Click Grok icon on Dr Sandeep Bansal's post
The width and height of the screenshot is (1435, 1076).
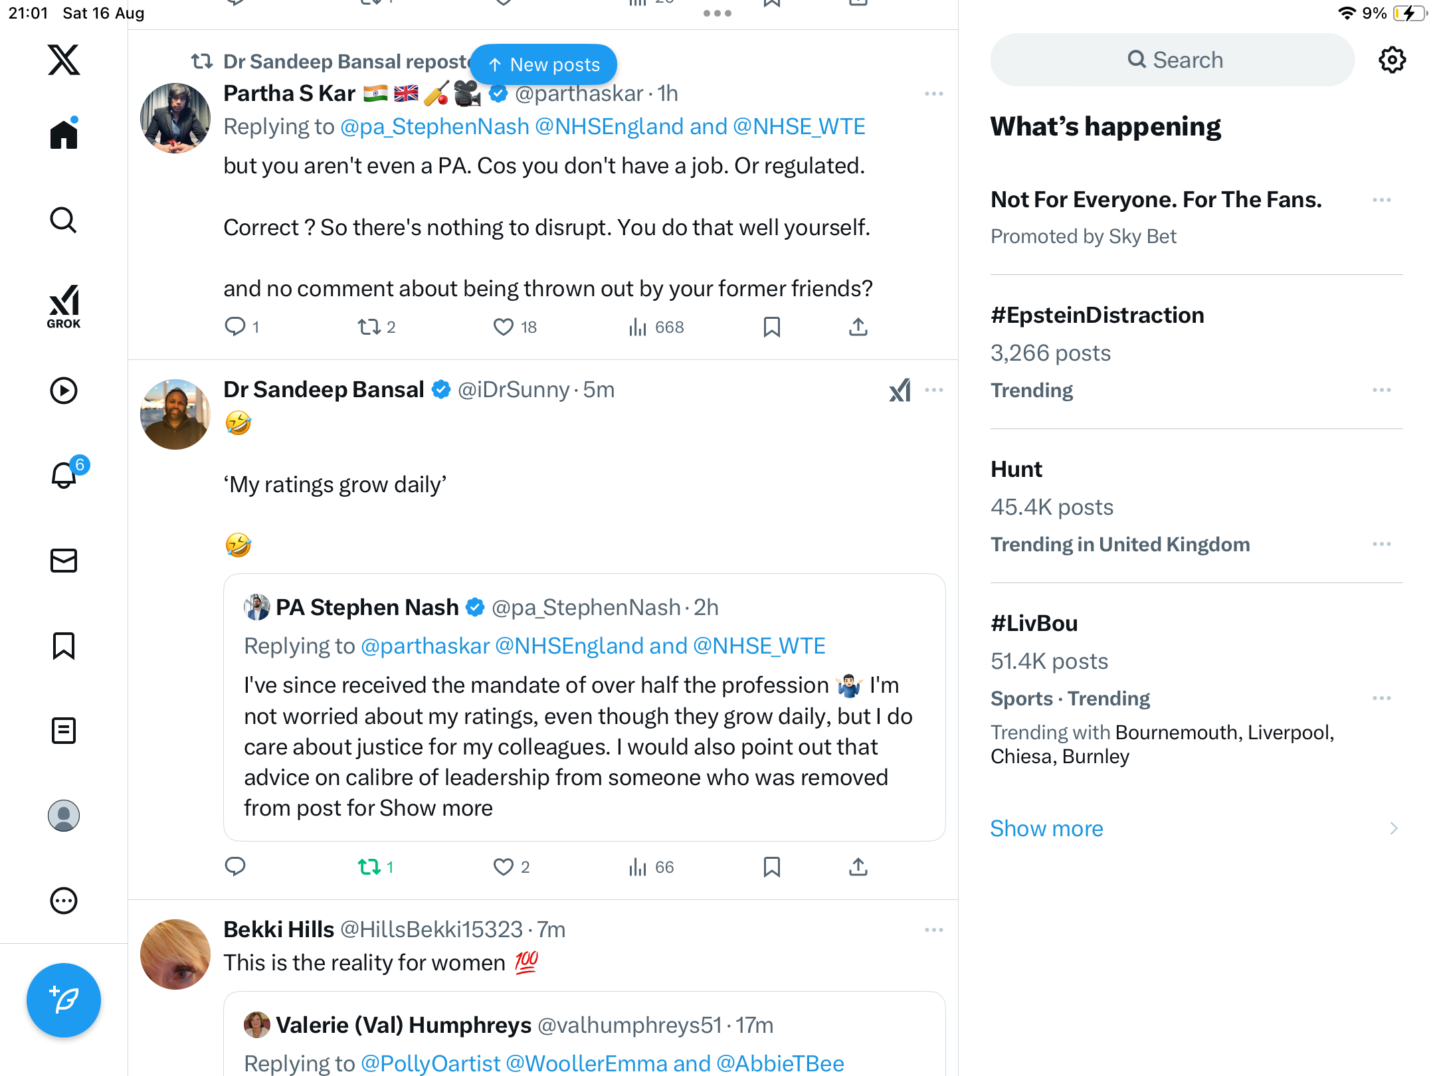point(900,390)
